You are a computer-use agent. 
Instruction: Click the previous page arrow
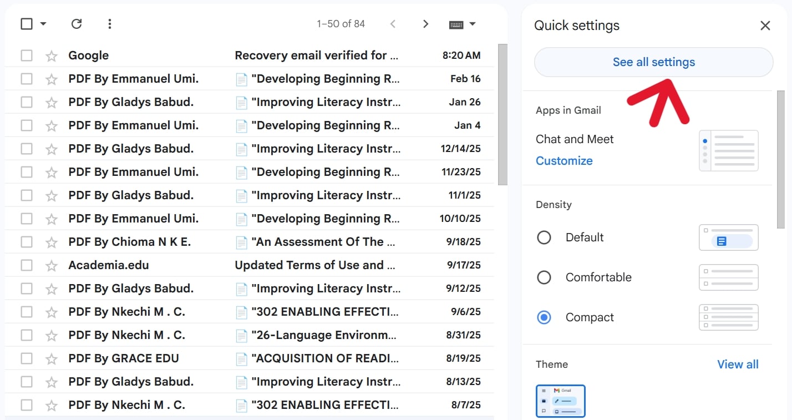click(x=393, y=24)
